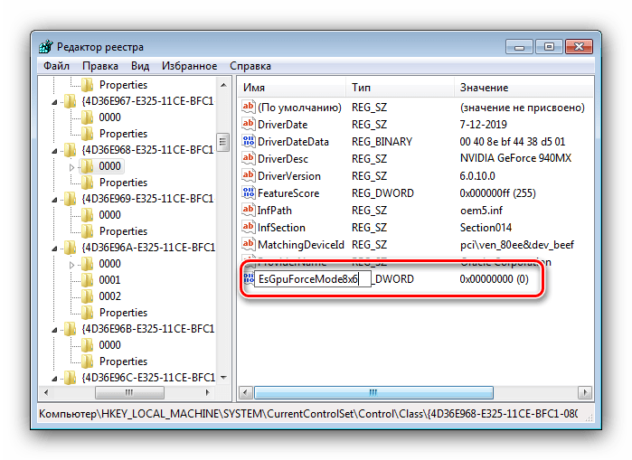Click the FeatureScore DWORD value icon
Image resolution: width=632 pixels, height=460 pixels.
249,192
